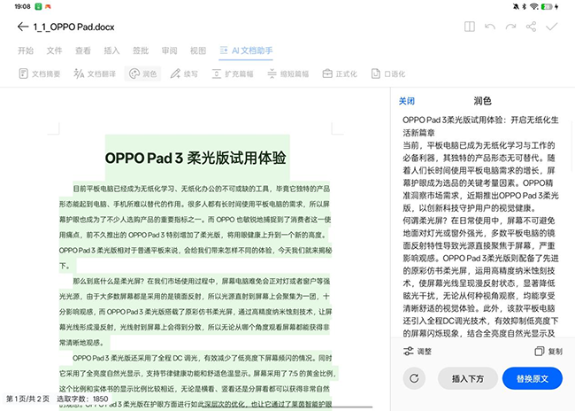This screenshot has height=411, width=575.
Task: Click the page indicator 第1页/共2页
Action: pos(27,399)
